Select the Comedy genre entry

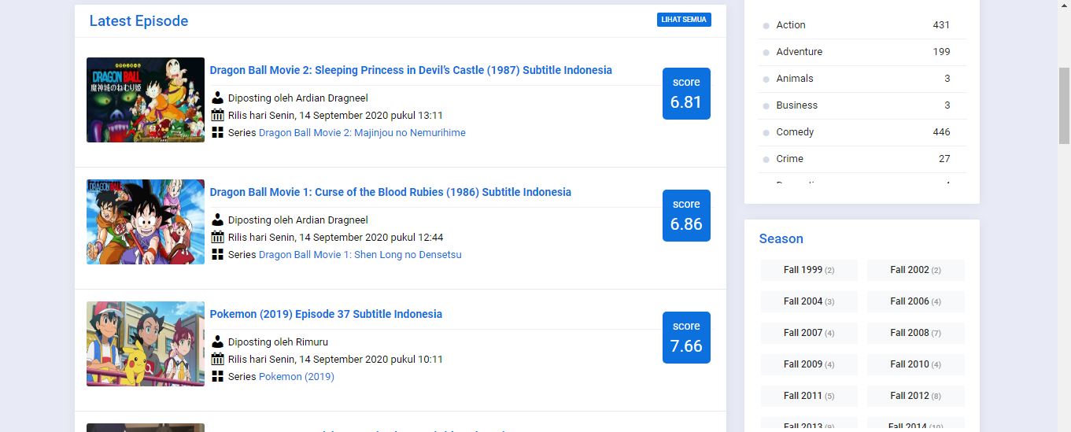tap(795, 132)
